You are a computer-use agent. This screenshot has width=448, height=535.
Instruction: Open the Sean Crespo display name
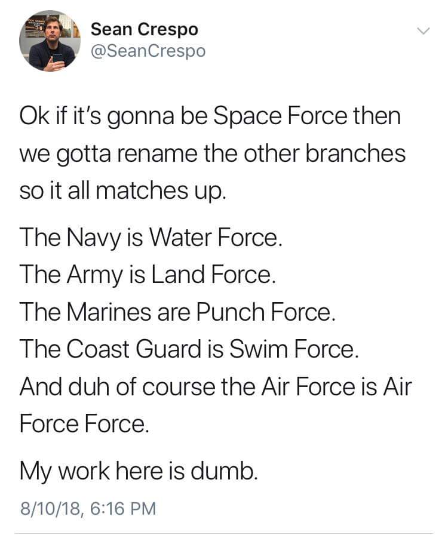(144, 29)
